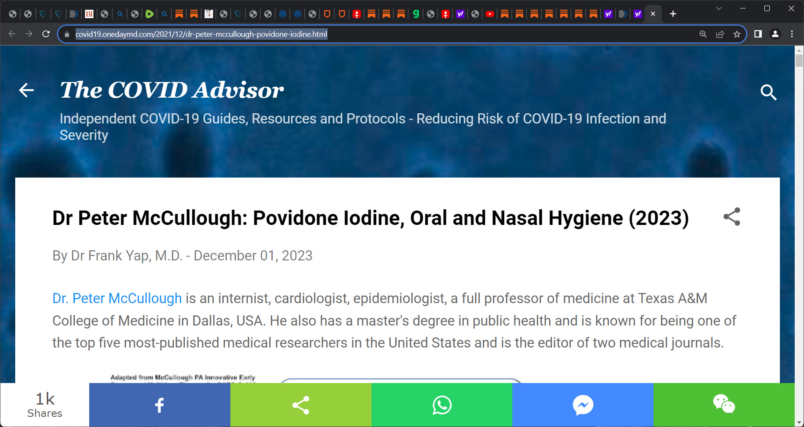The height and width of the screenshot is (427, 804).
Task: Open the browser profile menu
Action: 776,34
